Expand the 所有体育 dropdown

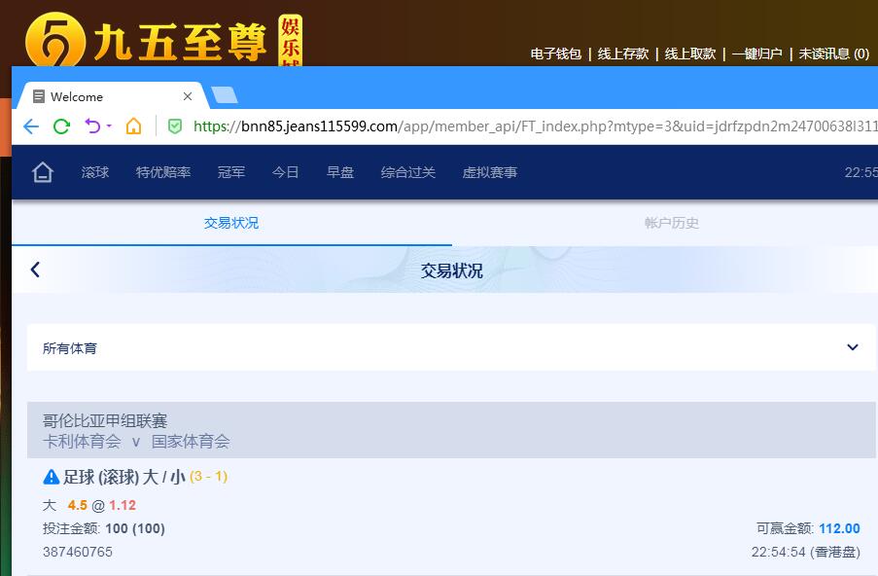[451, 347]
